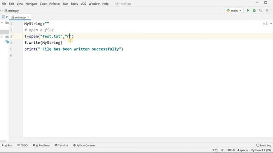Click the print statement string text

[x=79, y=49]
